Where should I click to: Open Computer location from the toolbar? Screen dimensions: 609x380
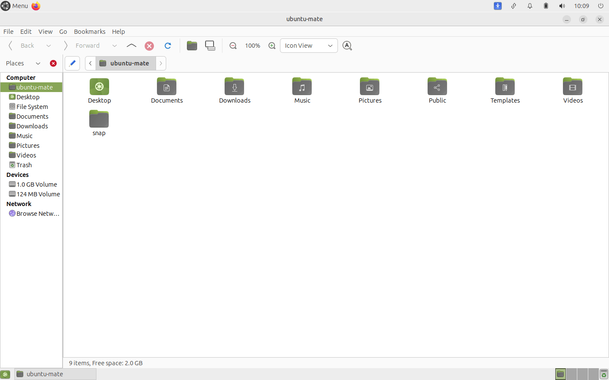click(x=211, y=45)
